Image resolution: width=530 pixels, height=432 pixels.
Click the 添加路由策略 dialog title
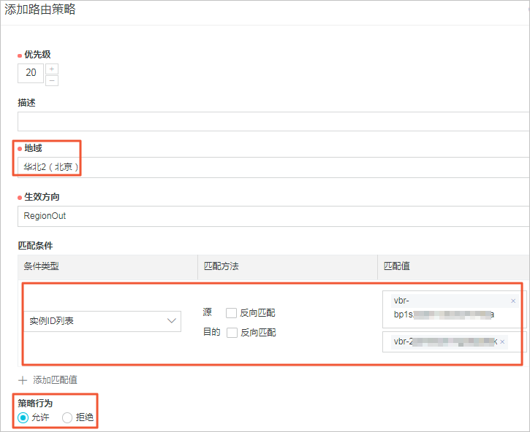click(40, 9)
